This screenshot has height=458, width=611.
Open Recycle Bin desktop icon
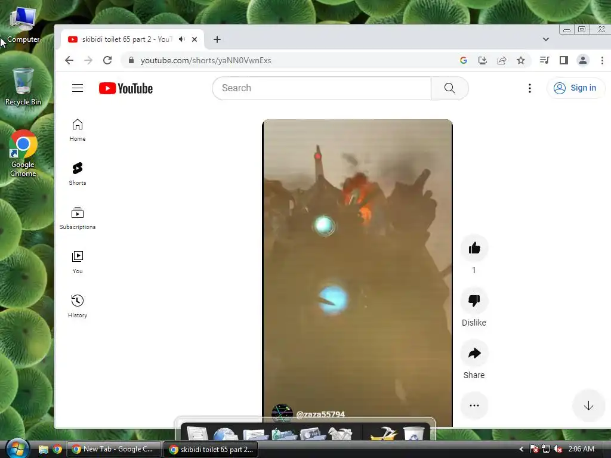(x=23, y=86)
